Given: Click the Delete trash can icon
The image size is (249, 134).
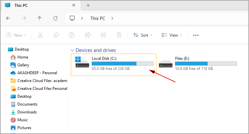Looking at the screenshot, I should click(119, 35).
